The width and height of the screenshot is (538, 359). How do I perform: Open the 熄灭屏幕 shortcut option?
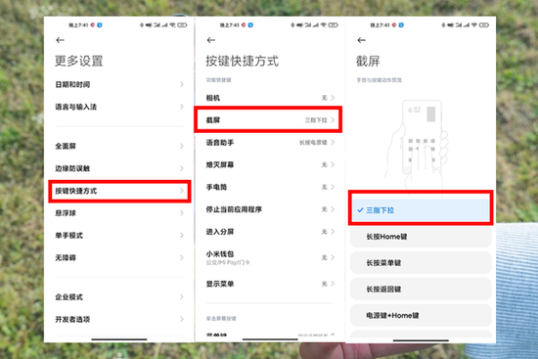(x=270, y=164)
